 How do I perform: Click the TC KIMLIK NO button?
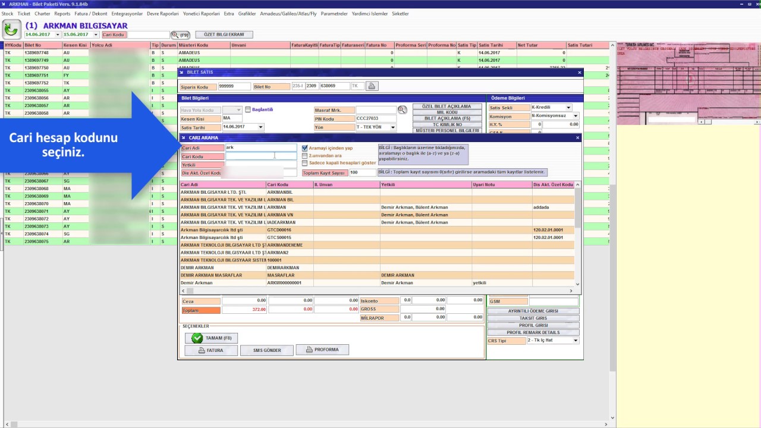pyautogui.click(x=446, y=125)
